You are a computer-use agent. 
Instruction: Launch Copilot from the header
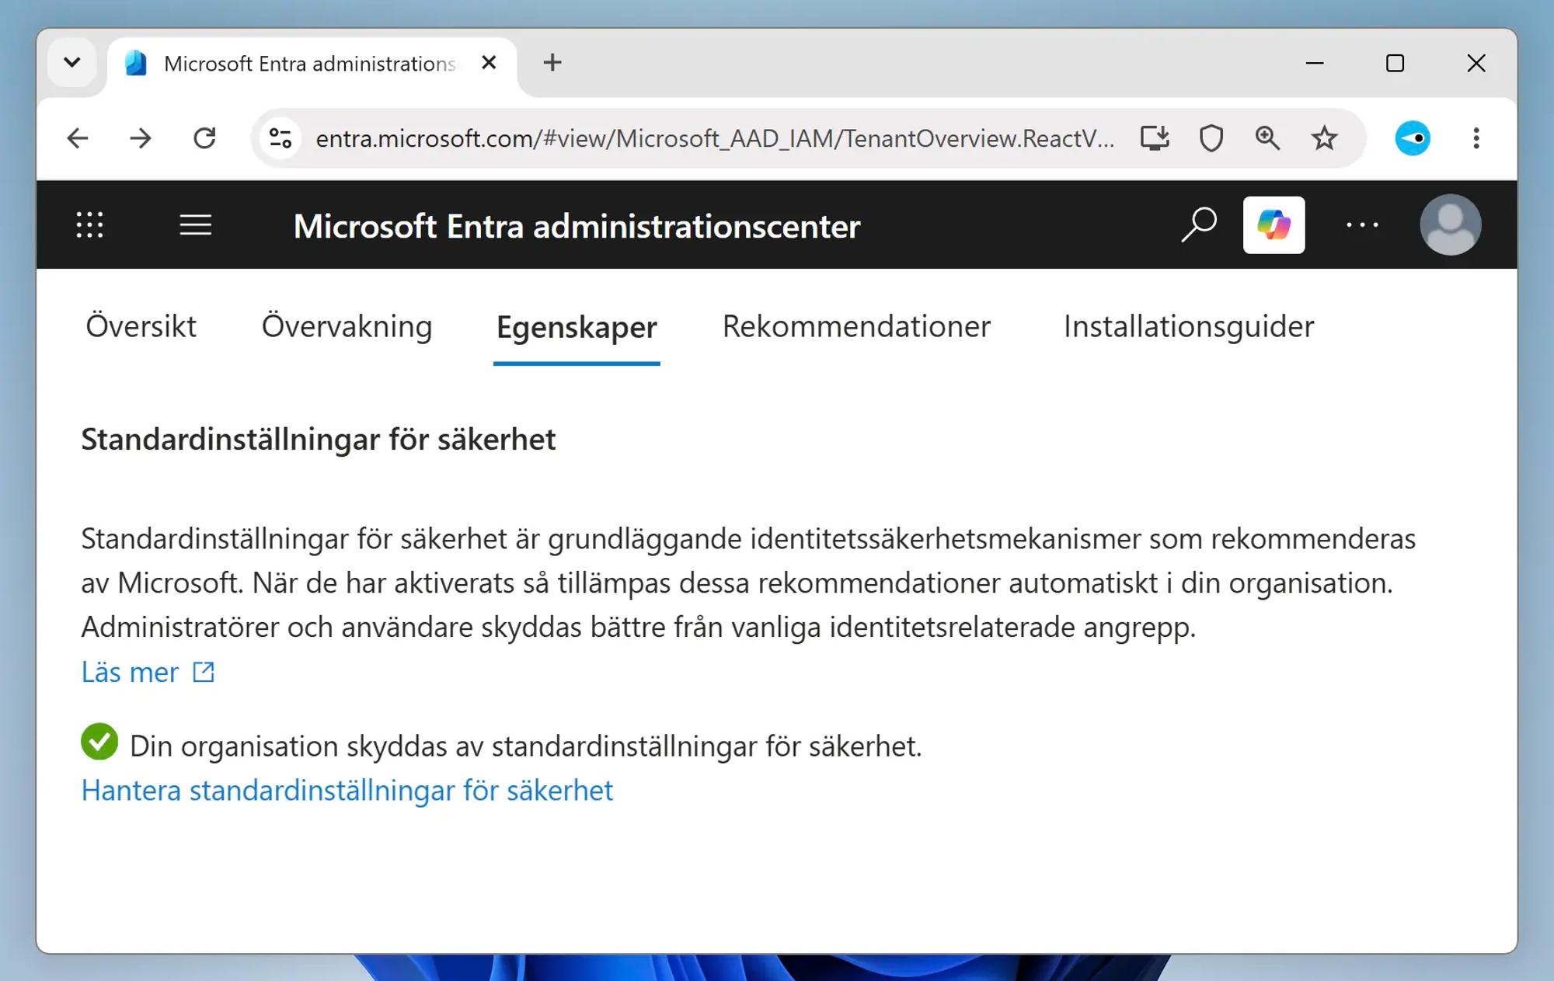click(x=1274, y=225)
